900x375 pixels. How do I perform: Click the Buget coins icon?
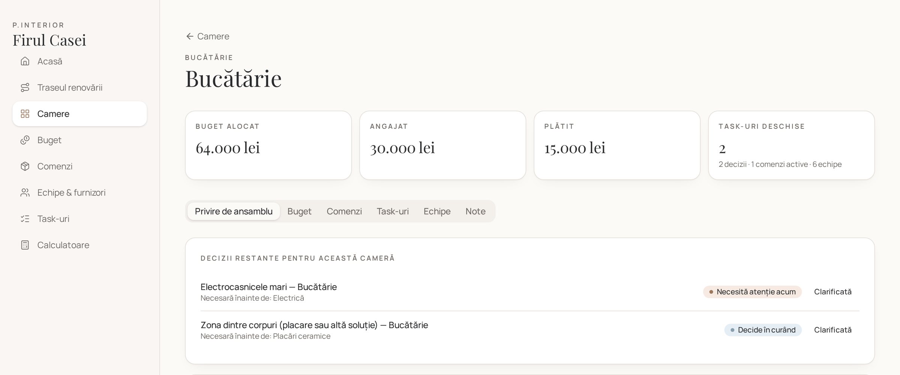(25, 140)
